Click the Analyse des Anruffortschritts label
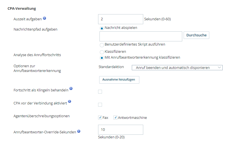 (x=37, y=55)
